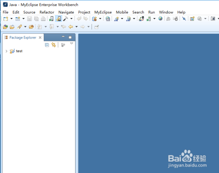Click the Print printer icon

pyautogui.click(x=43, y=19)
